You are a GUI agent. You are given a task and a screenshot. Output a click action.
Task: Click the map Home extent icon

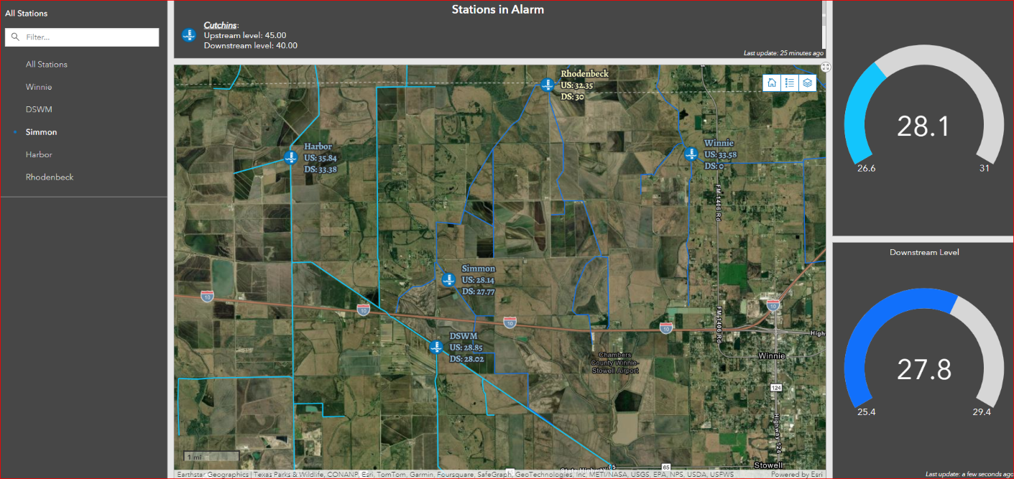click(x=772, y=83)
